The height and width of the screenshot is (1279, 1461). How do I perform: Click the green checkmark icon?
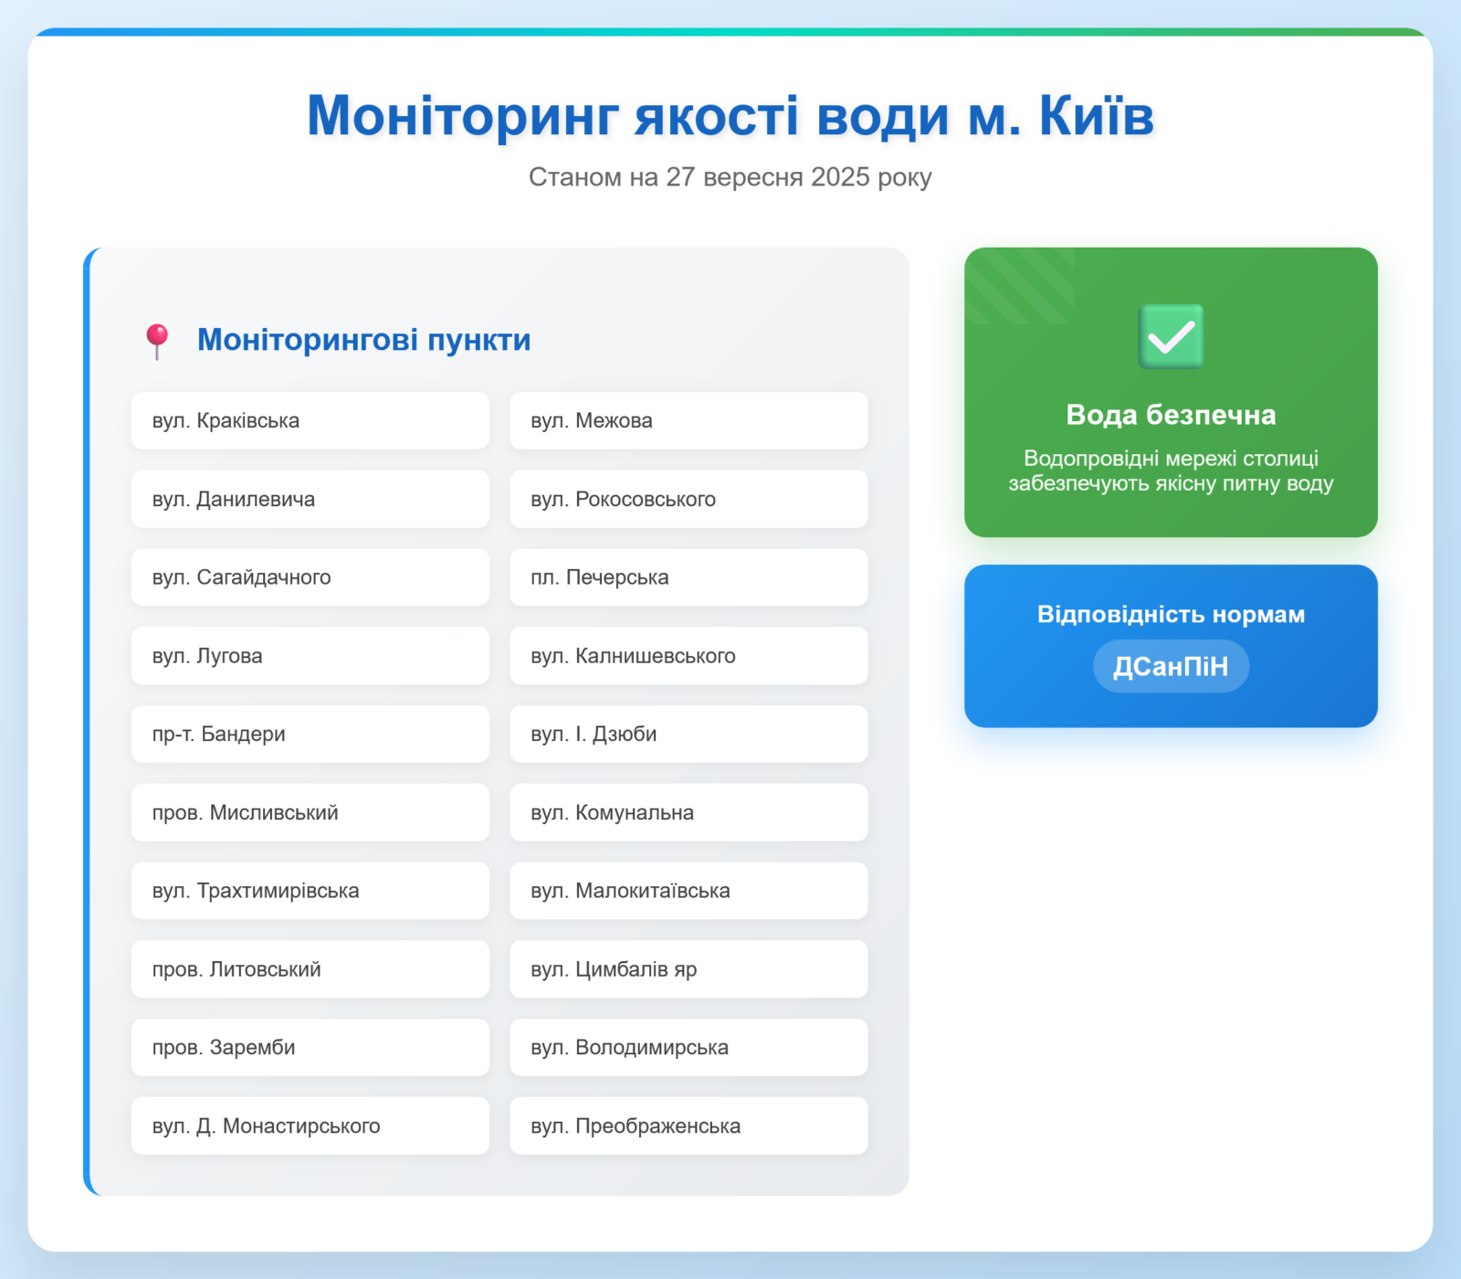click(1171, 337)
